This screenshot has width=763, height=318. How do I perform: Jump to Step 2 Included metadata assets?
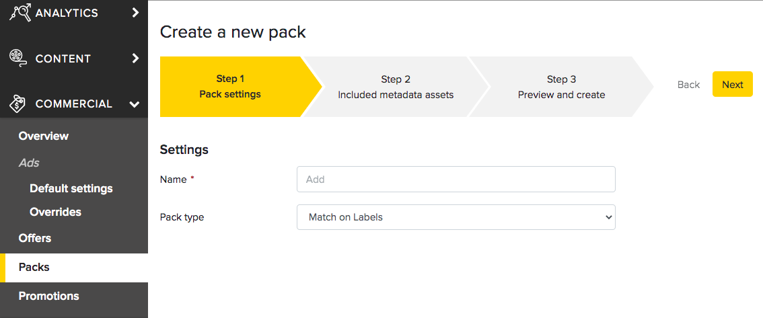tap(396, 87)
